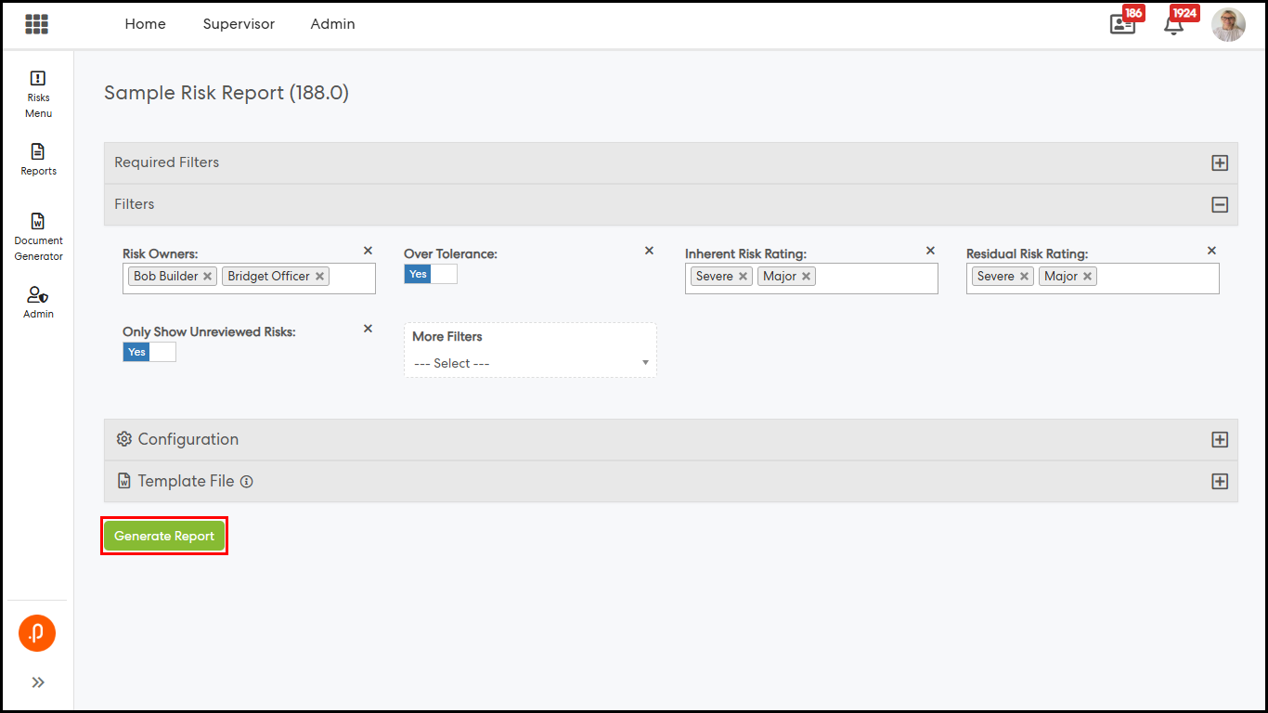Open the Home menu item

145,24
